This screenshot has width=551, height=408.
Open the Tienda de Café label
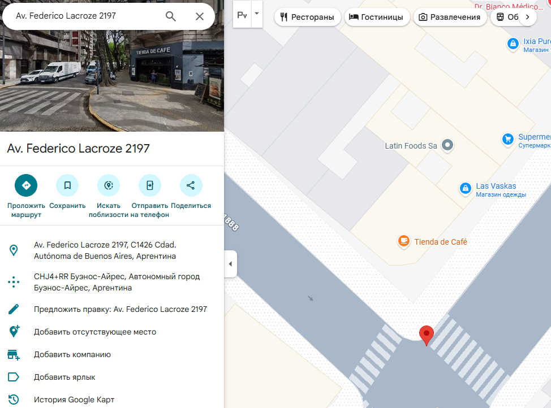tap(441, 242)
